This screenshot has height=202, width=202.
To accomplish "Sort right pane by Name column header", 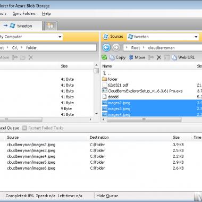I will 107,66.
